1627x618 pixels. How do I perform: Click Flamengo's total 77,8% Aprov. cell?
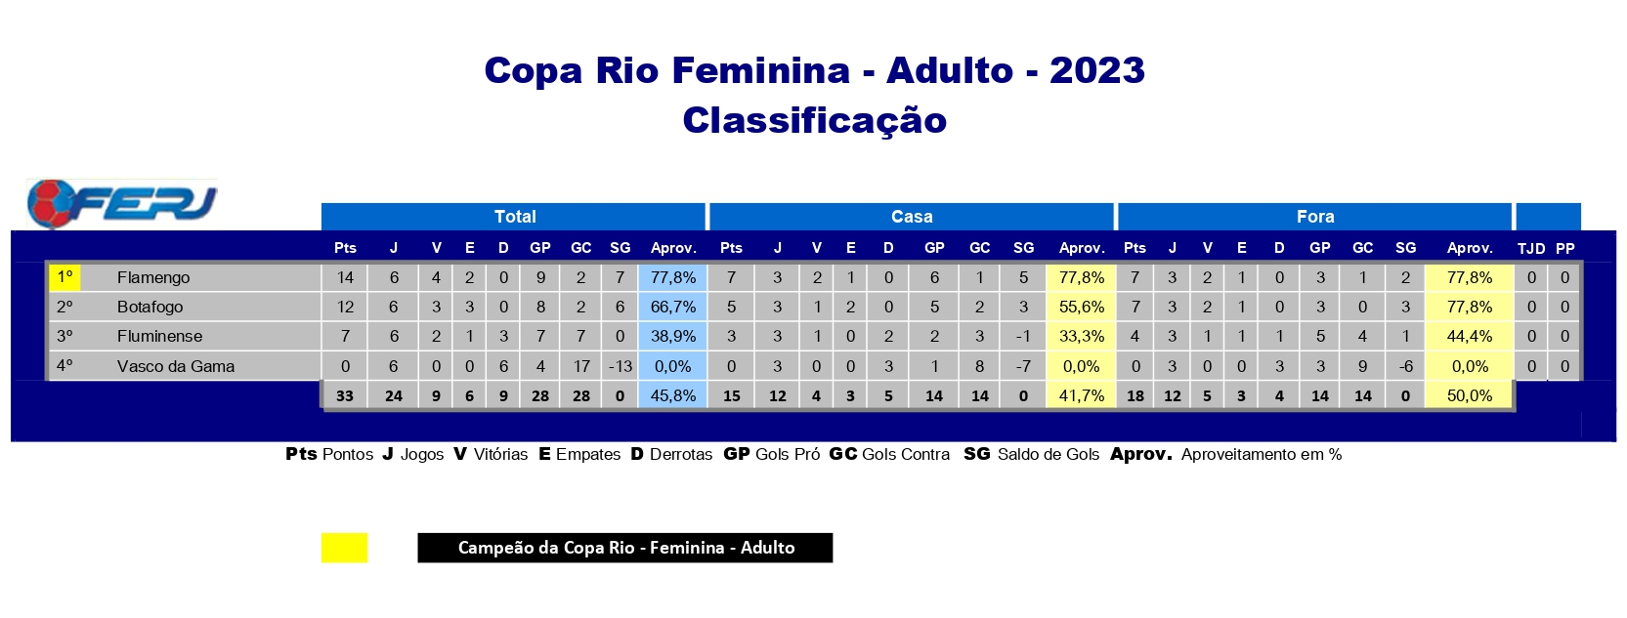[x=672, y=277]
